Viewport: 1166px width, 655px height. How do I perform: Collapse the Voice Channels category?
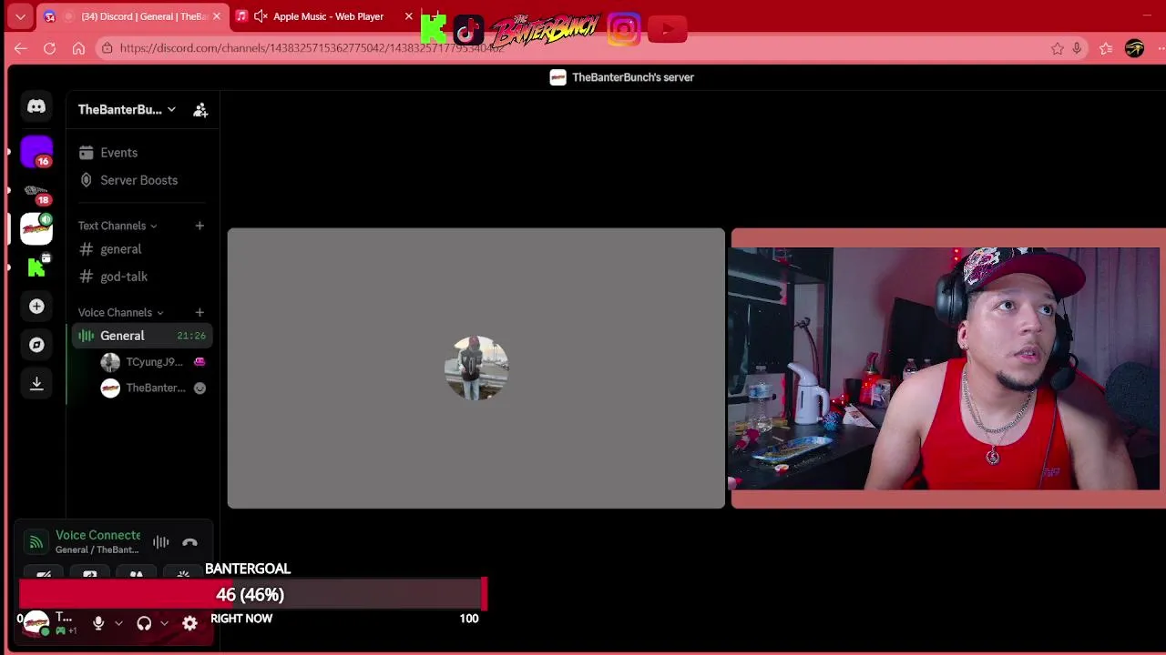(121, 312)
